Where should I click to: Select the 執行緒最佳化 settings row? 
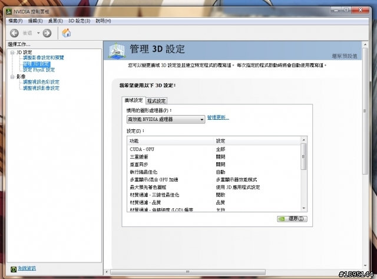[x=214, y=172]
